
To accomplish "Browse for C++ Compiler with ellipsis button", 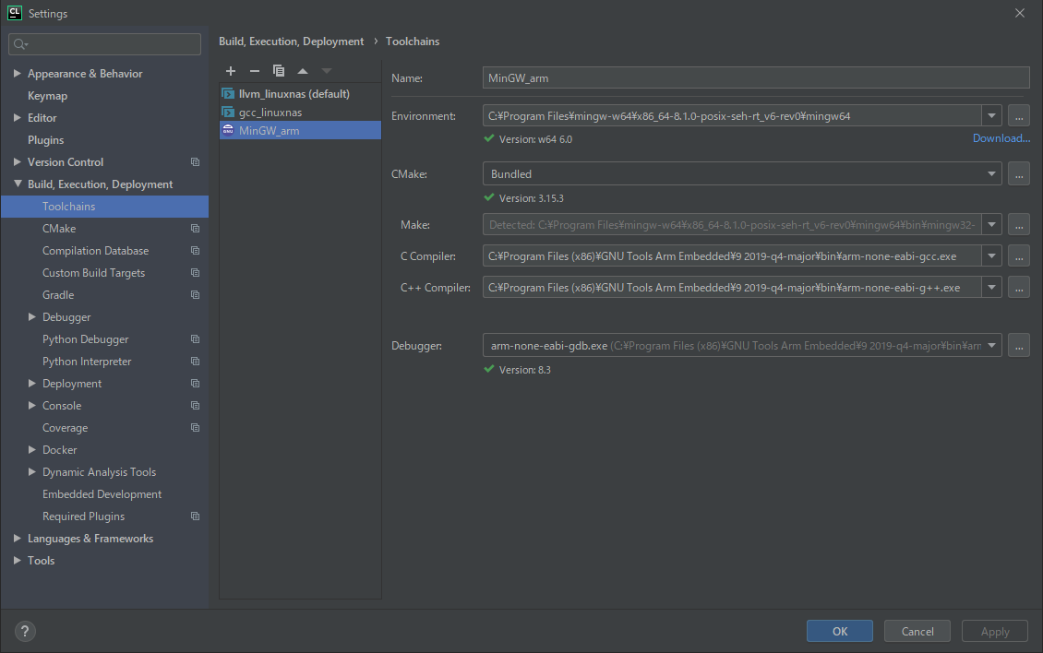I will [1018, 287].
